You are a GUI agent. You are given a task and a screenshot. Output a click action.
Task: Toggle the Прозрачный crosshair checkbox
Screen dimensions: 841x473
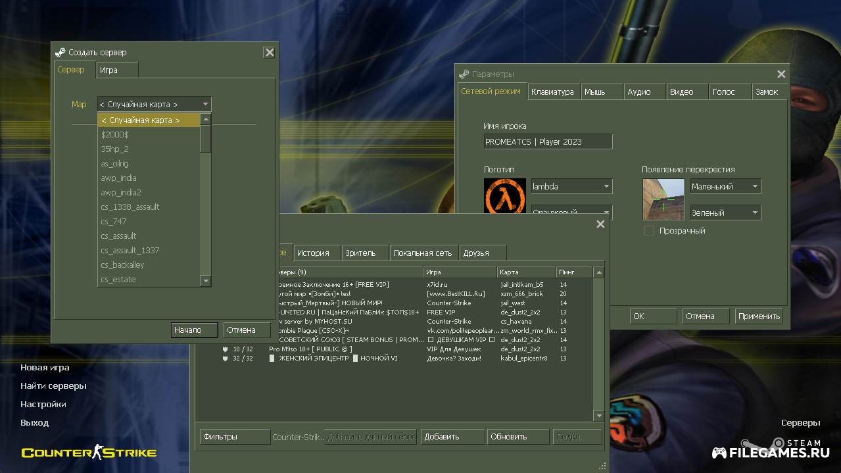click(x=649, y=231)
